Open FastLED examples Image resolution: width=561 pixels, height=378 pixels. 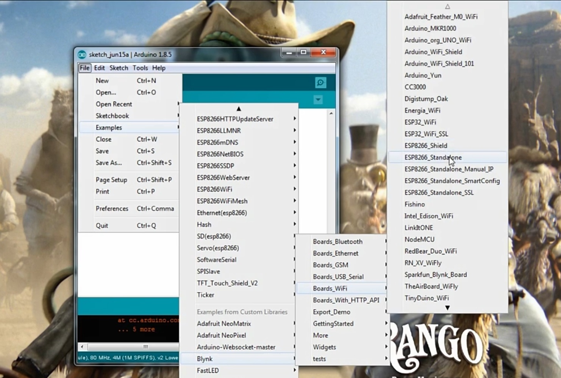239,371
